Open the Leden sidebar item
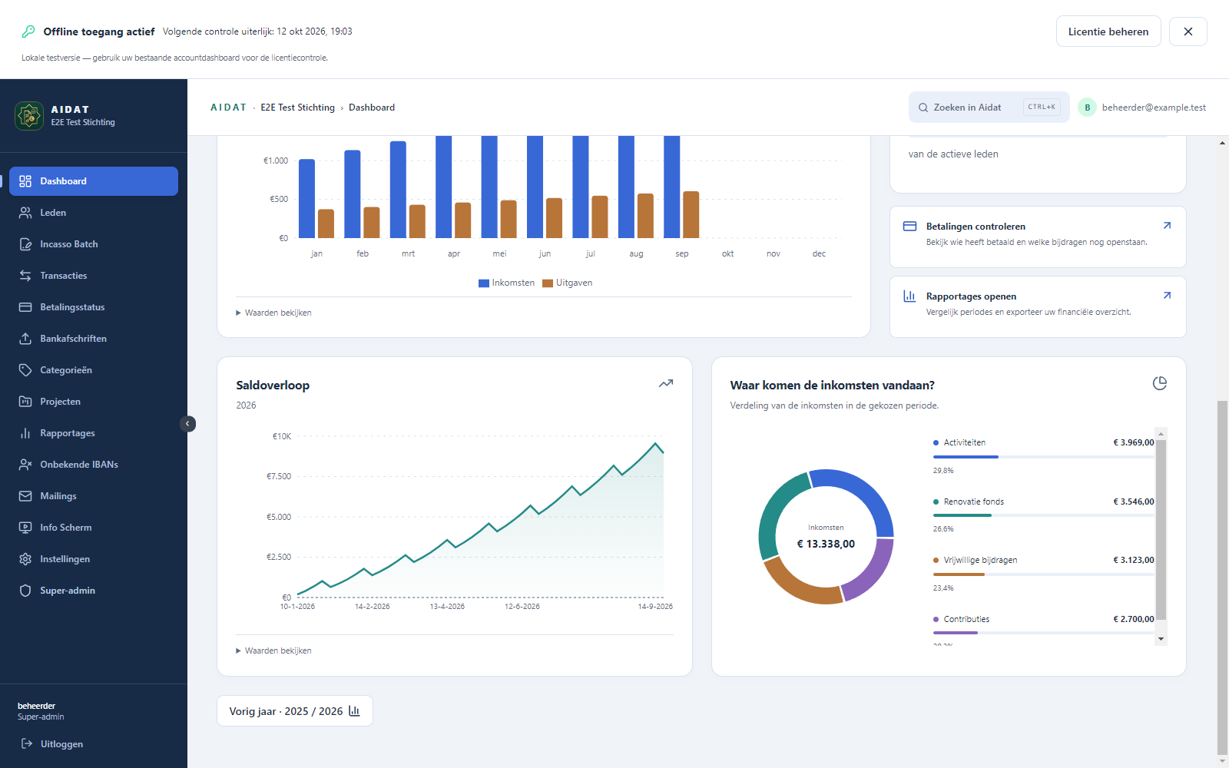This screenshot has width=1229, height=768. [x=94, y=213]
